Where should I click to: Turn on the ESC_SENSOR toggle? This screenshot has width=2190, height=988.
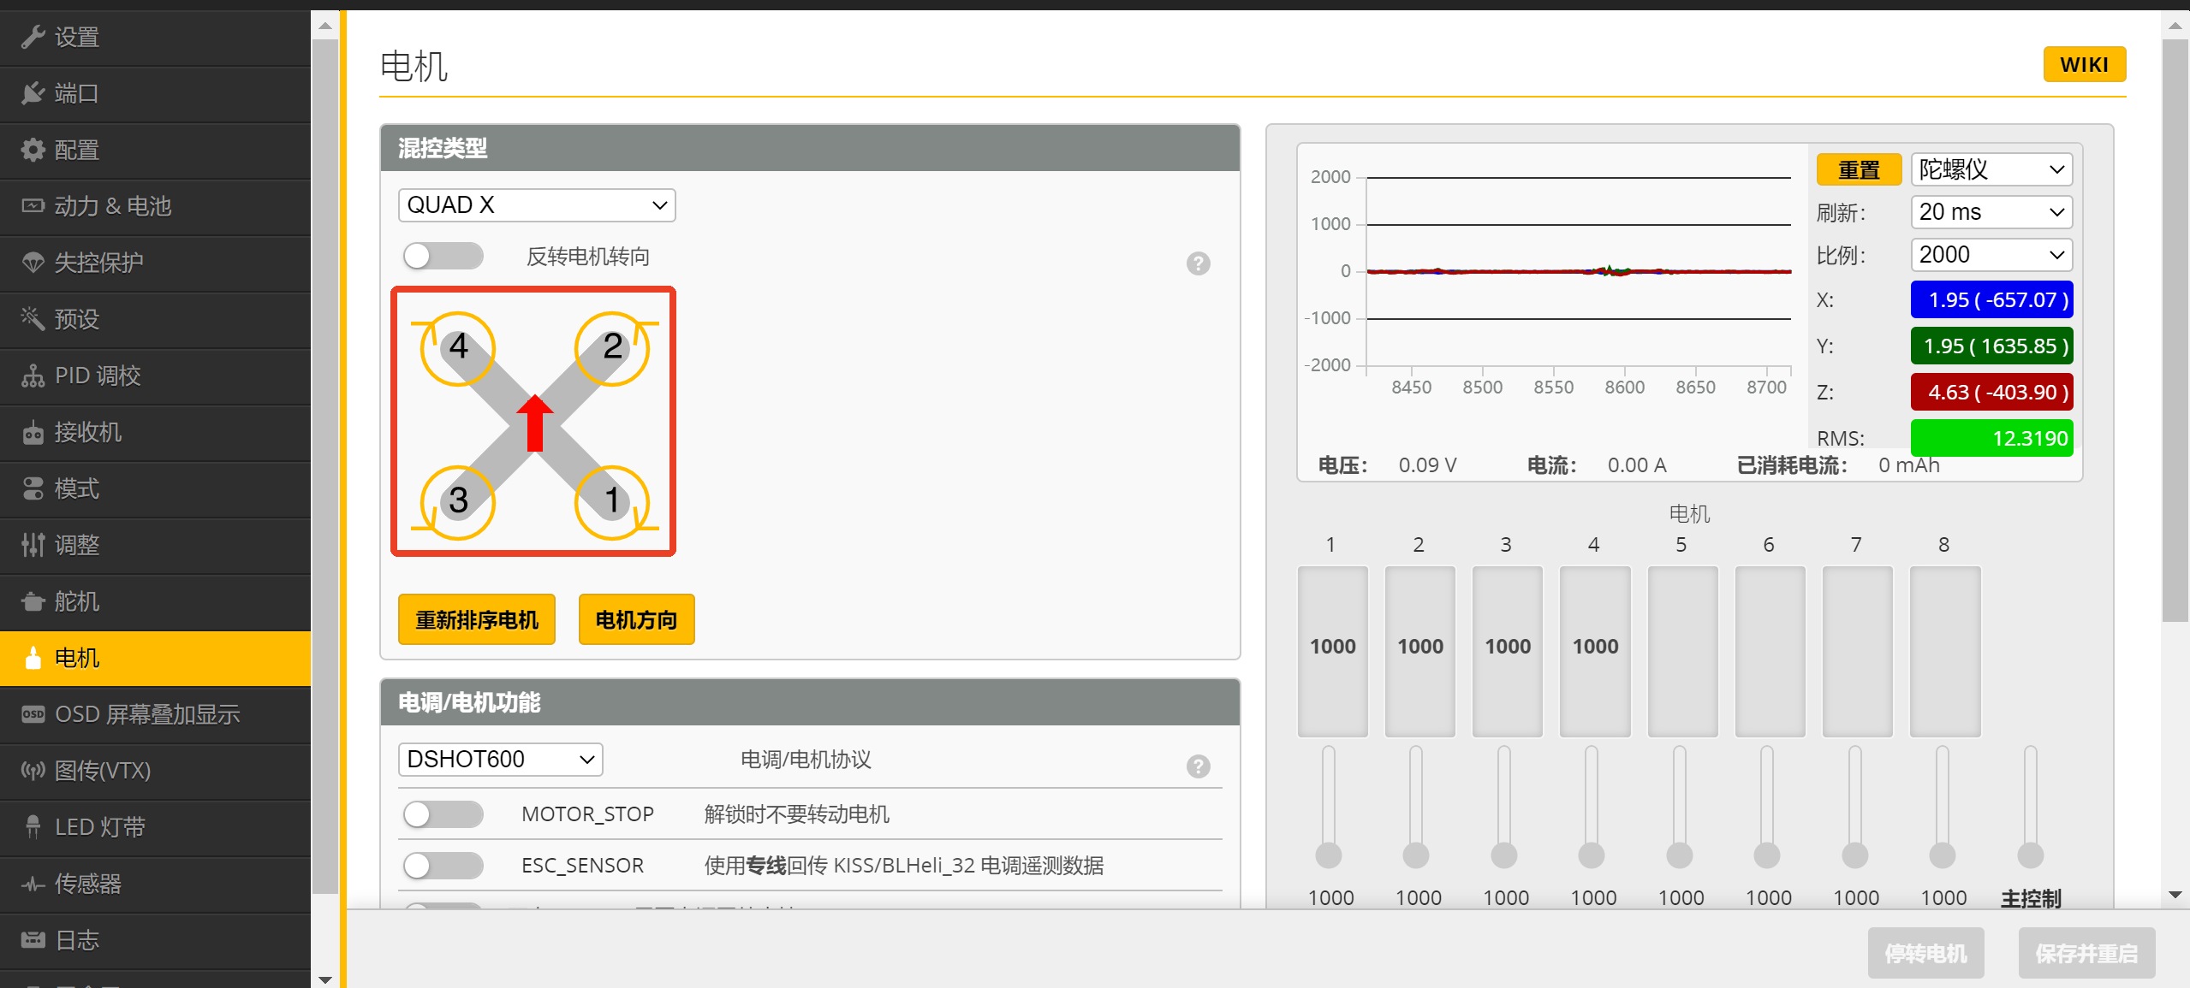click(443, 865)
